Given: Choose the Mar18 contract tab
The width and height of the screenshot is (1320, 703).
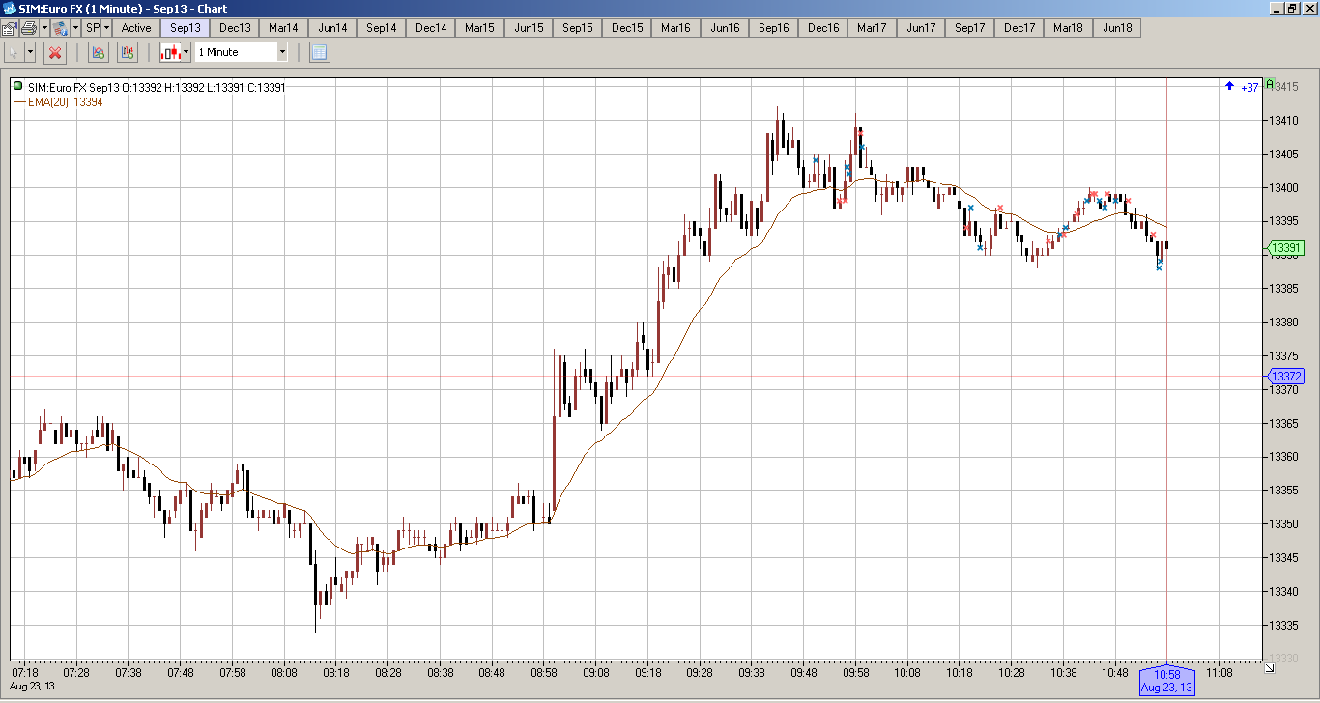Looking at the screenshot, I should 1068,28.
